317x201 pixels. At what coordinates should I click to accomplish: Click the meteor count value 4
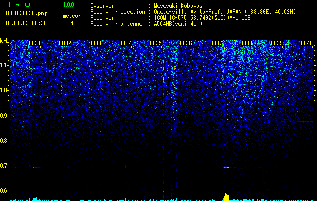tap(72, 23)
